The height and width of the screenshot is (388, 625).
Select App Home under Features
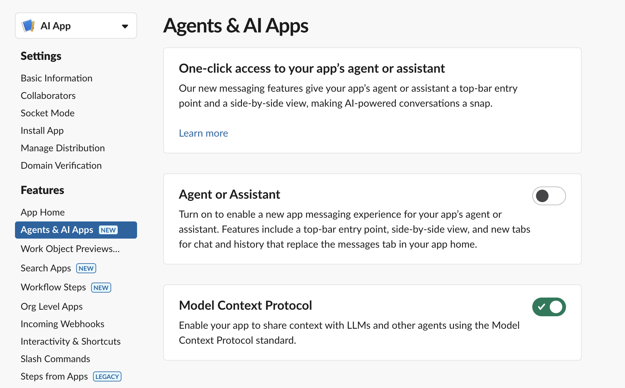43,212
